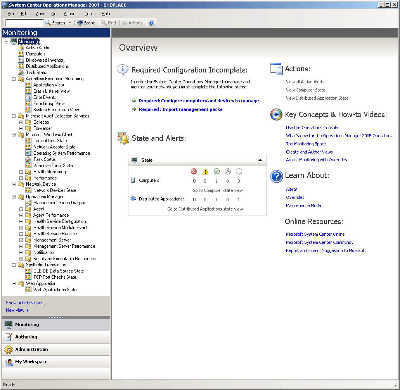Open Microsoft System Center Community link
This screenshot has height=390, width=400.
coord(319,242)
